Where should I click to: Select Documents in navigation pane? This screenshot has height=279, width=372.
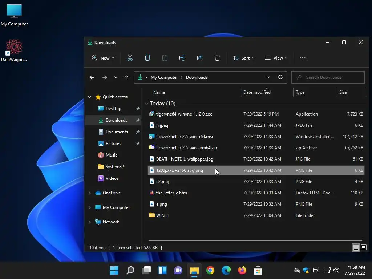[113, 132]
